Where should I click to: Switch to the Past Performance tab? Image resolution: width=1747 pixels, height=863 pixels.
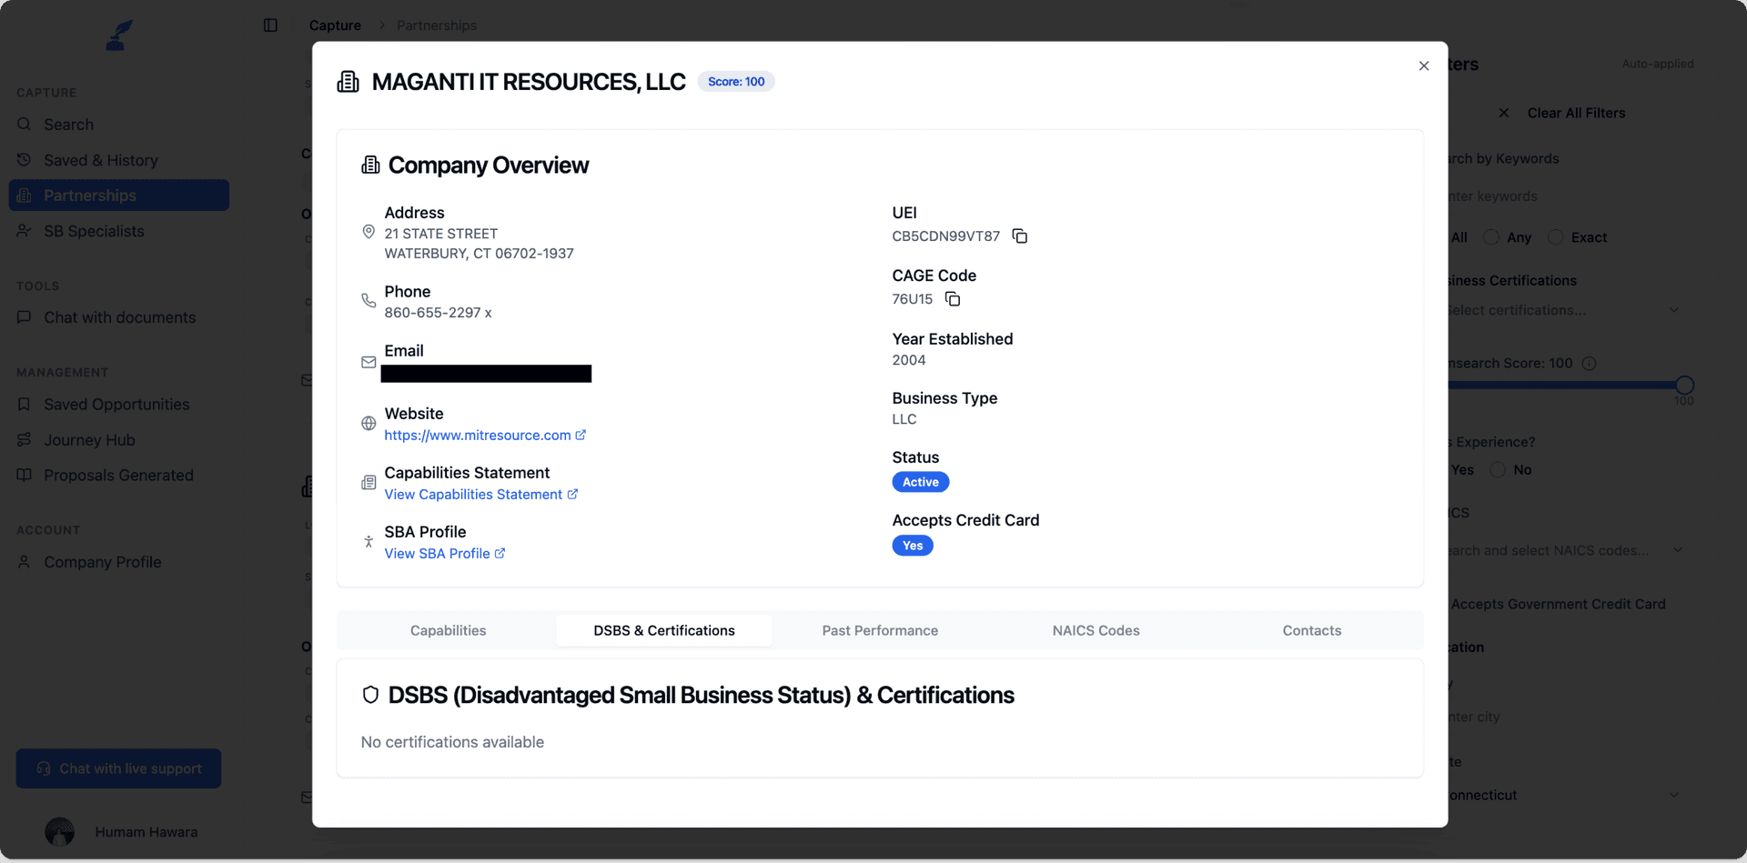click(879, 630)
